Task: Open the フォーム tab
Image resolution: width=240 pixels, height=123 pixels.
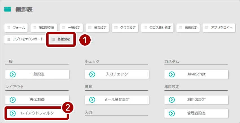Action: [x=16, y=28]
